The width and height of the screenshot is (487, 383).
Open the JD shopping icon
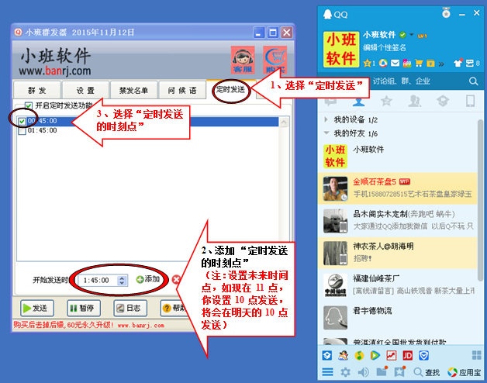pos(407,355)
